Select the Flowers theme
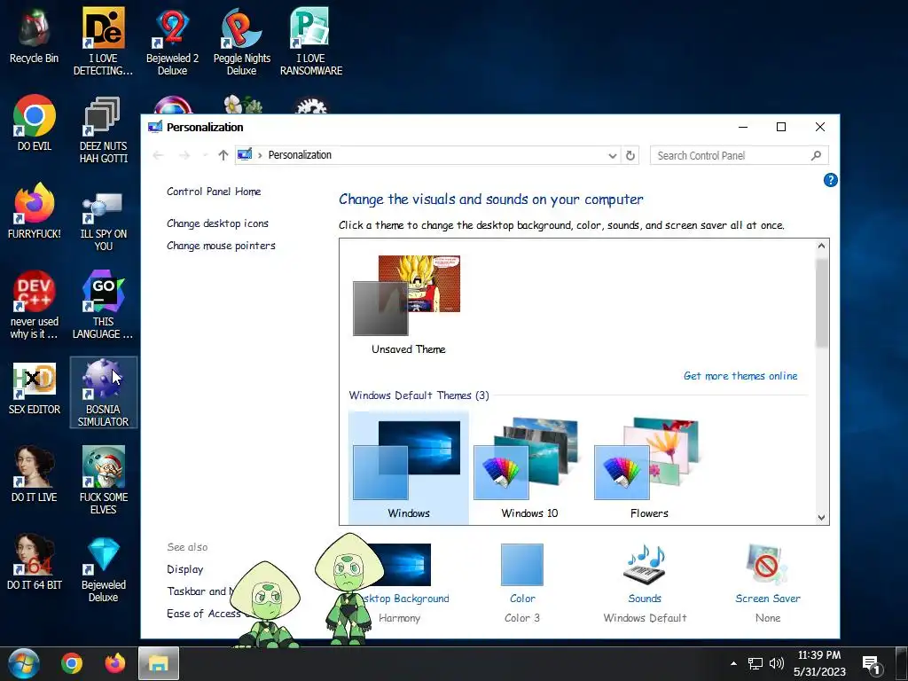Image resolution: width=908 pixels, height=681 pixels. tap(649, 468)
